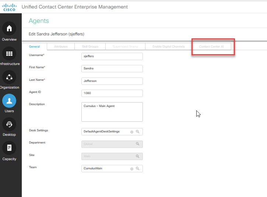Screen dimensions: 267x197
Task: Click the Unified Contact Center Enterprise Management title
Action: tap(75, 7)
